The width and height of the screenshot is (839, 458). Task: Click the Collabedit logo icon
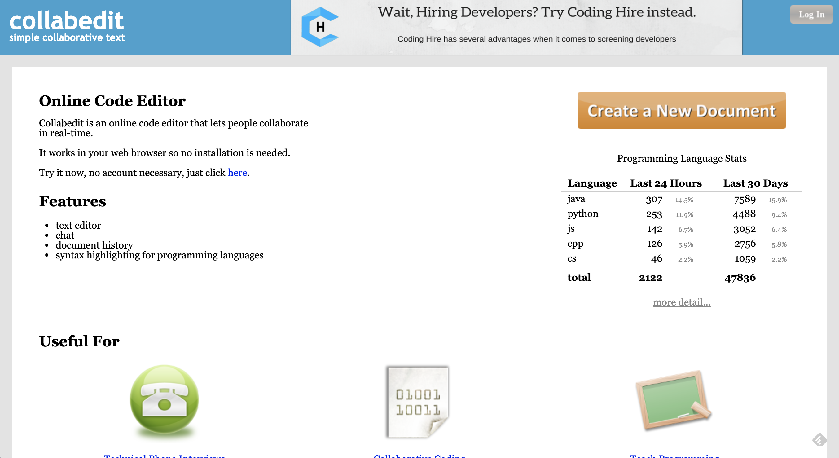click(68, 25)
